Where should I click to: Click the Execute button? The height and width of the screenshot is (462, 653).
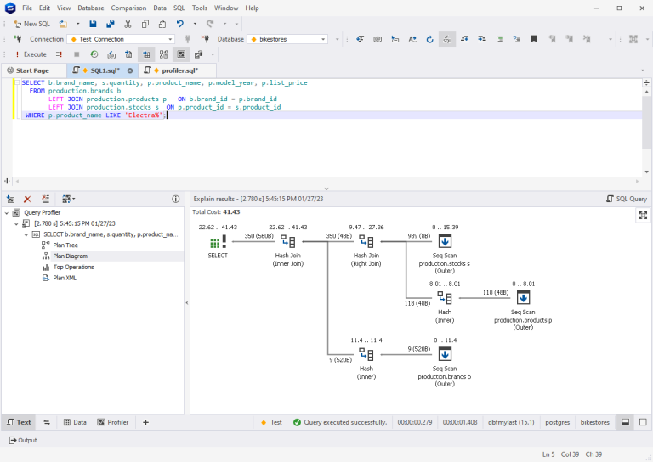point(31,54)
